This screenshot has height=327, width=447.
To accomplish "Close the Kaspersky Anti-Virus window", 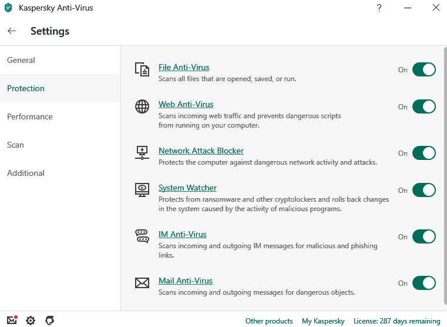I will (x=436, y=8).
